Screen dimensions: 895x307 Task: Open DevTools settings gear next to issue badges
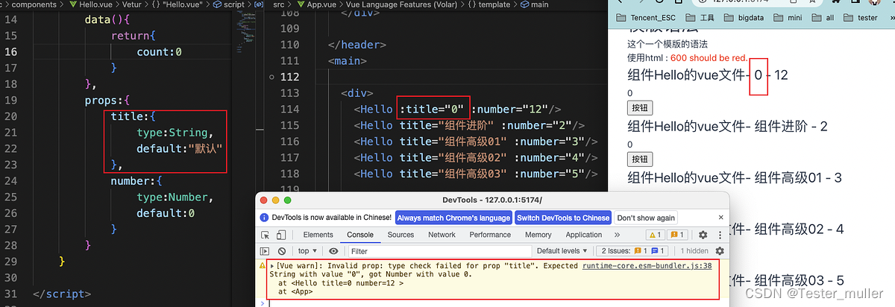pos(703,235)
